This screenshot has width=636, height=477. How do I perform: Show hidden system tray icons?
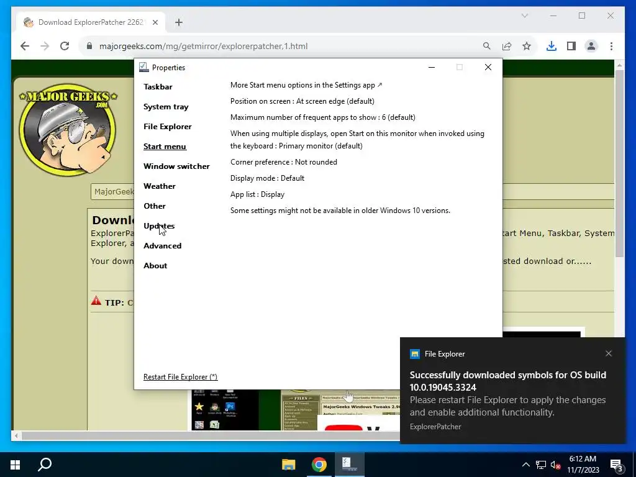point(525,465)
